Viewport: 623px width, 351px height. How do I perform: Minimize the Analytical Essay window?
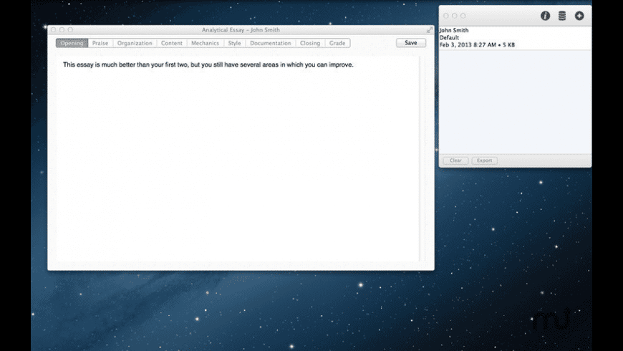pyautogui.click(x=62, y=30)
